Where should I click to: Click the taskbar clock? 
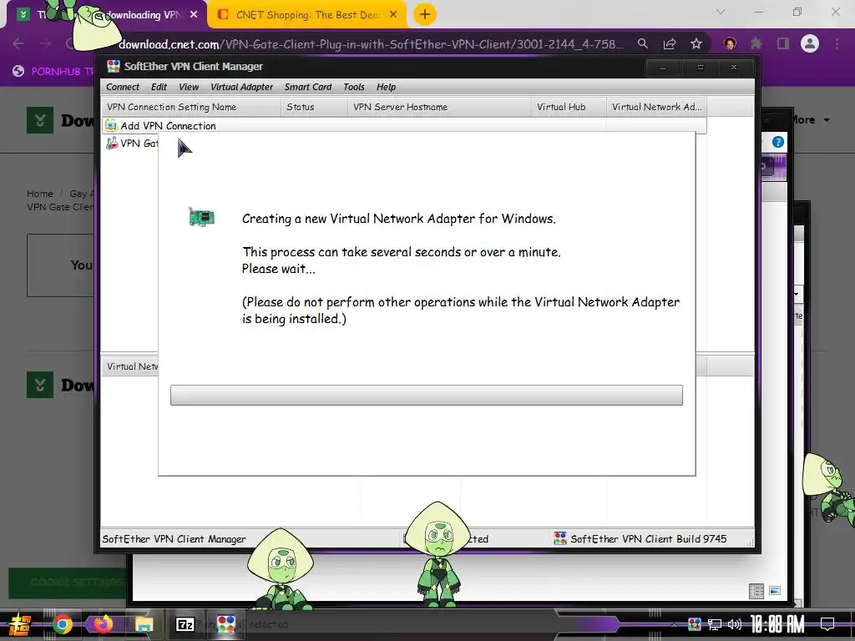click(x=777, y=624)
